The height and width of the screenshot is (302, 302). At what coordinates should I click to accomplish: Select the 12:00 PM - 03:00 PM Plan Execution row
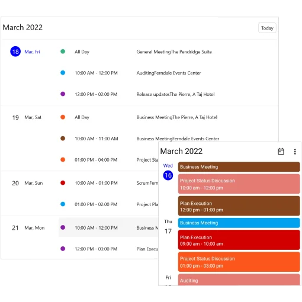click(108, 249)
